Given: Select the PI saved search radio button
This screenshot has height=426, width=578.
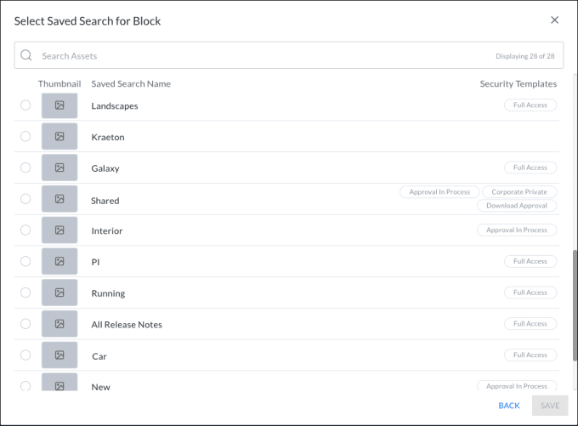Looking at the screenshot, I should click(x=25, y=262).
